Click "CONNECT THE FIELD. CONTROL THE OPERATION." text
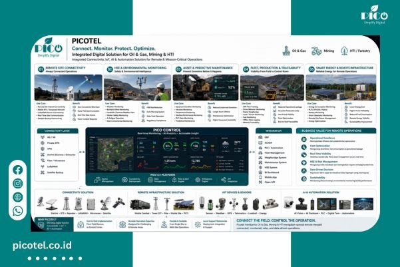Screen dimensions: 400x267 pos(276,220)
